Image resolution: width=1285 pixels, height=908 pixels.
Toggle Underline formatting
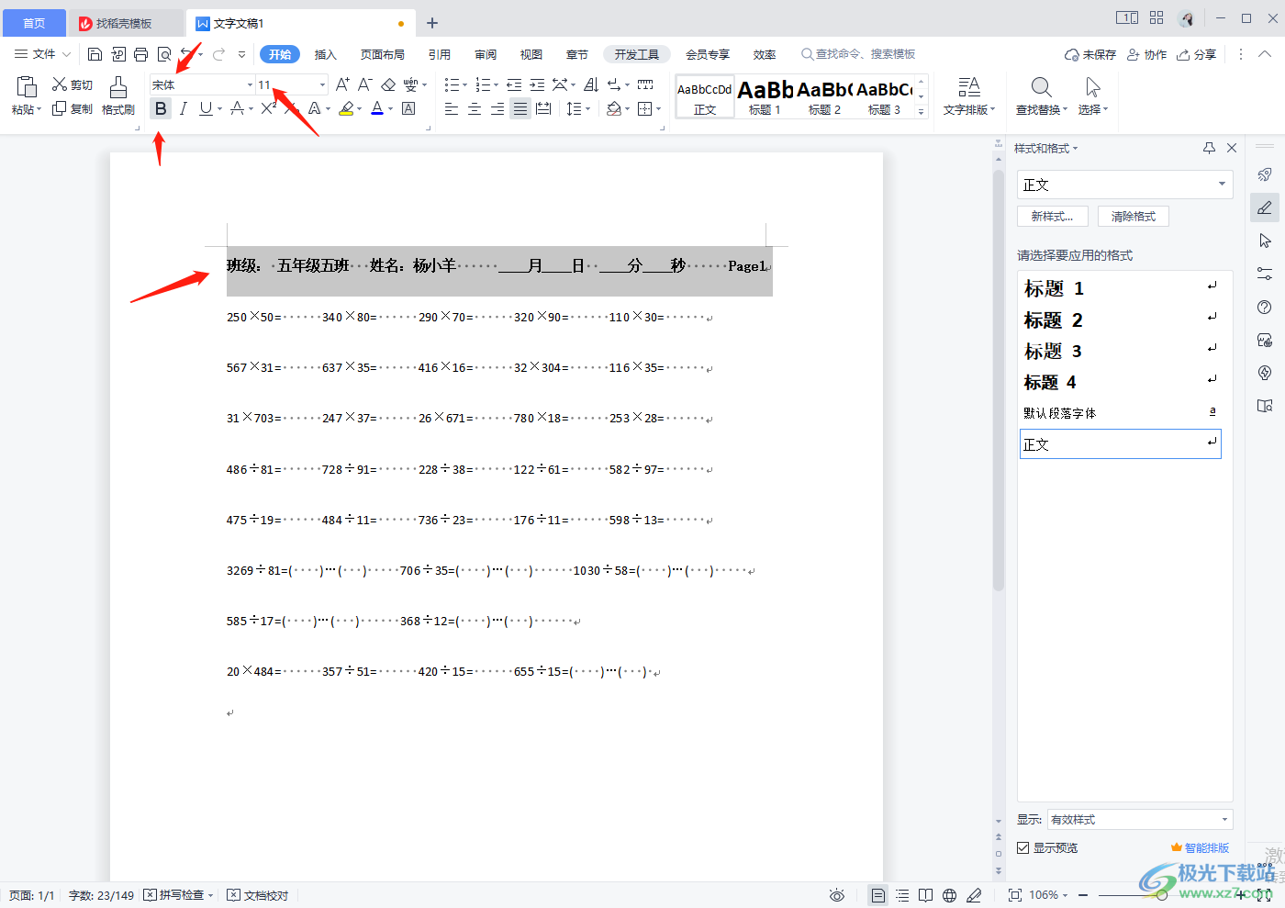click(206, 108)
